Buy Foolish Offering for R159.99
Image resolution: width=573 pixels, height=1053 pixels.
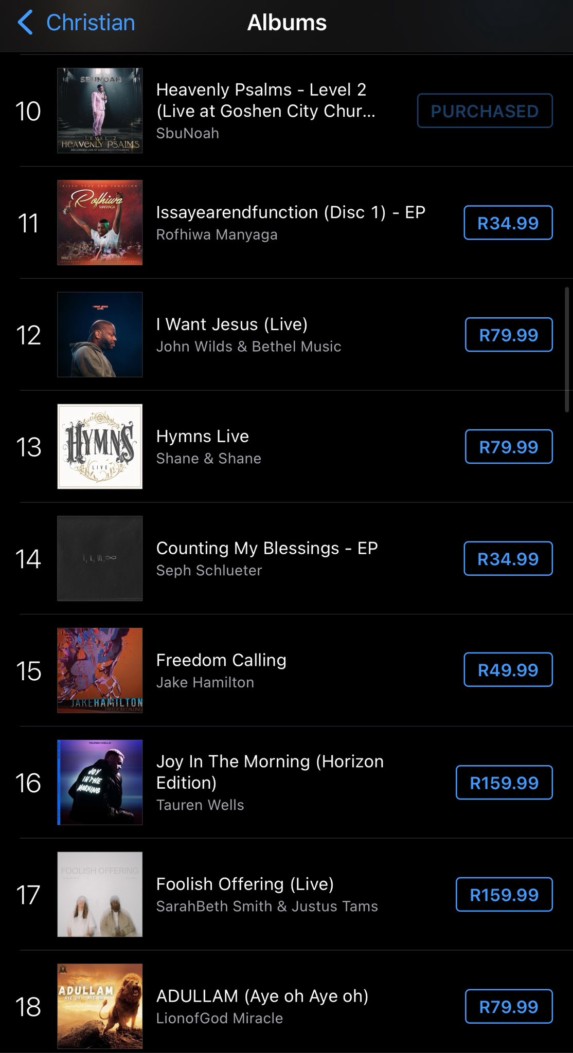[x=504, y=895]
